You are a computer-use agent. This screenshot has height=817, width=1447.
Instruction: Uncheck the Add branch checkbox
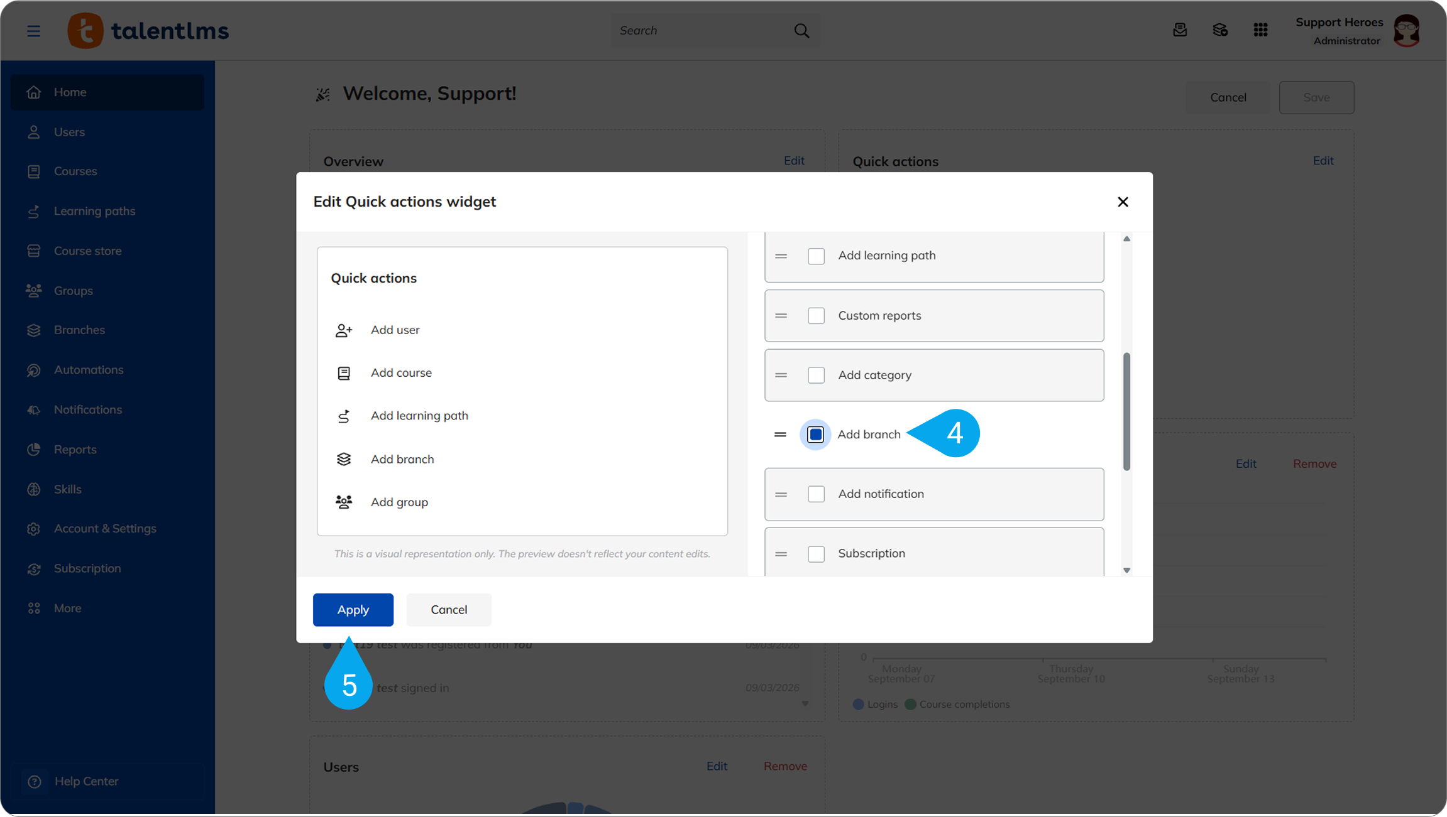(x=815, y=435)
